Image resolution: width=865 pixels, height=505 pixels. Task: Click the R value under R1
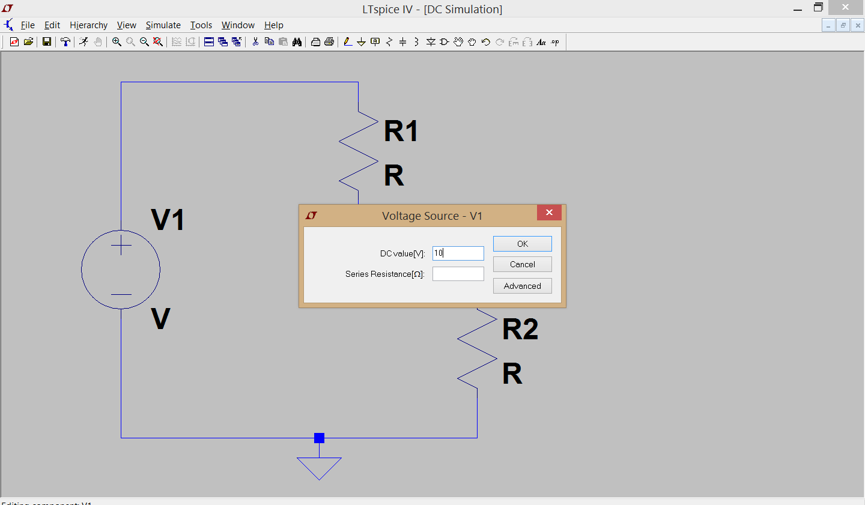click(394, 176)
